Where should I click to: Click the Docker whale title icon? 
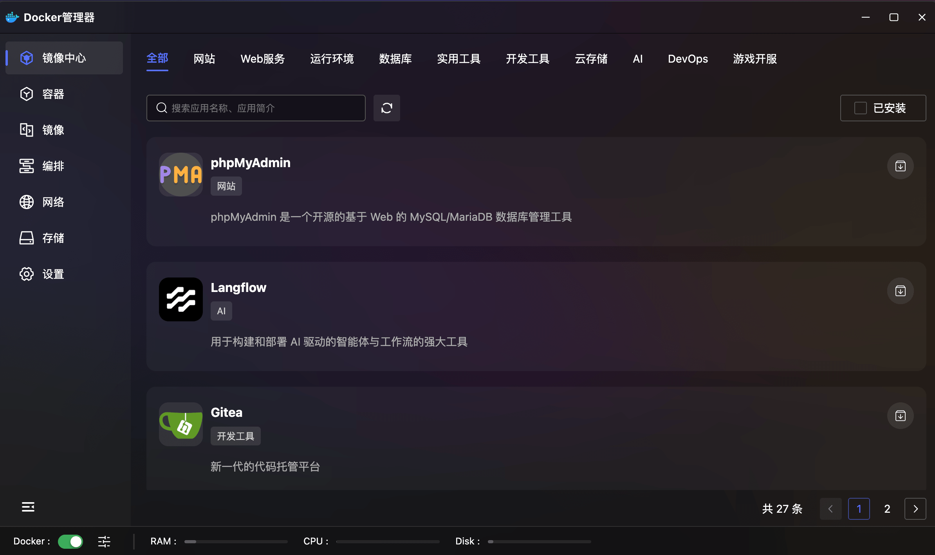[12, 17]
